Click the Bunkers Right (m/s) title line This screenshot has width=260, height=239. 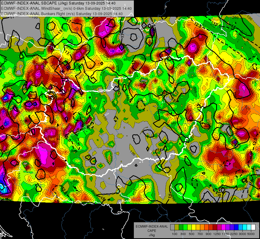(x=62, y=14)
